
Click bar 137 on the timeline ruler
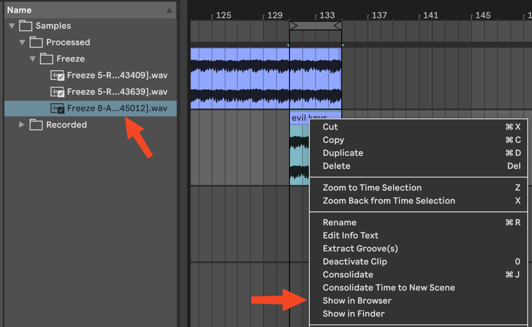379,15
